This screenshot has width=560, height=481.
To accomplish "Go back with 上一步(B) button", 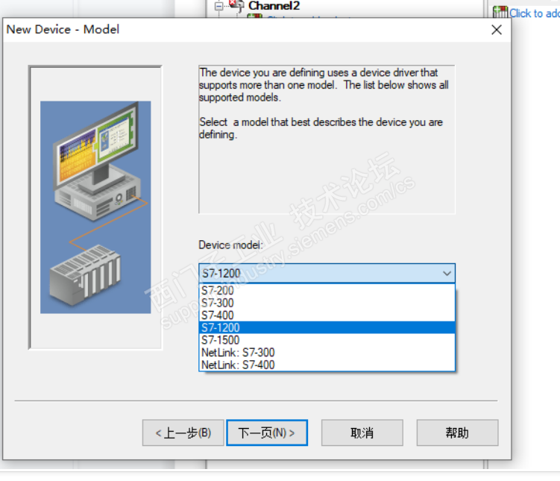I will coord(183,433).
